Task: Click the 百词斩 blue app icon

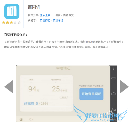Action: (12, 11)
